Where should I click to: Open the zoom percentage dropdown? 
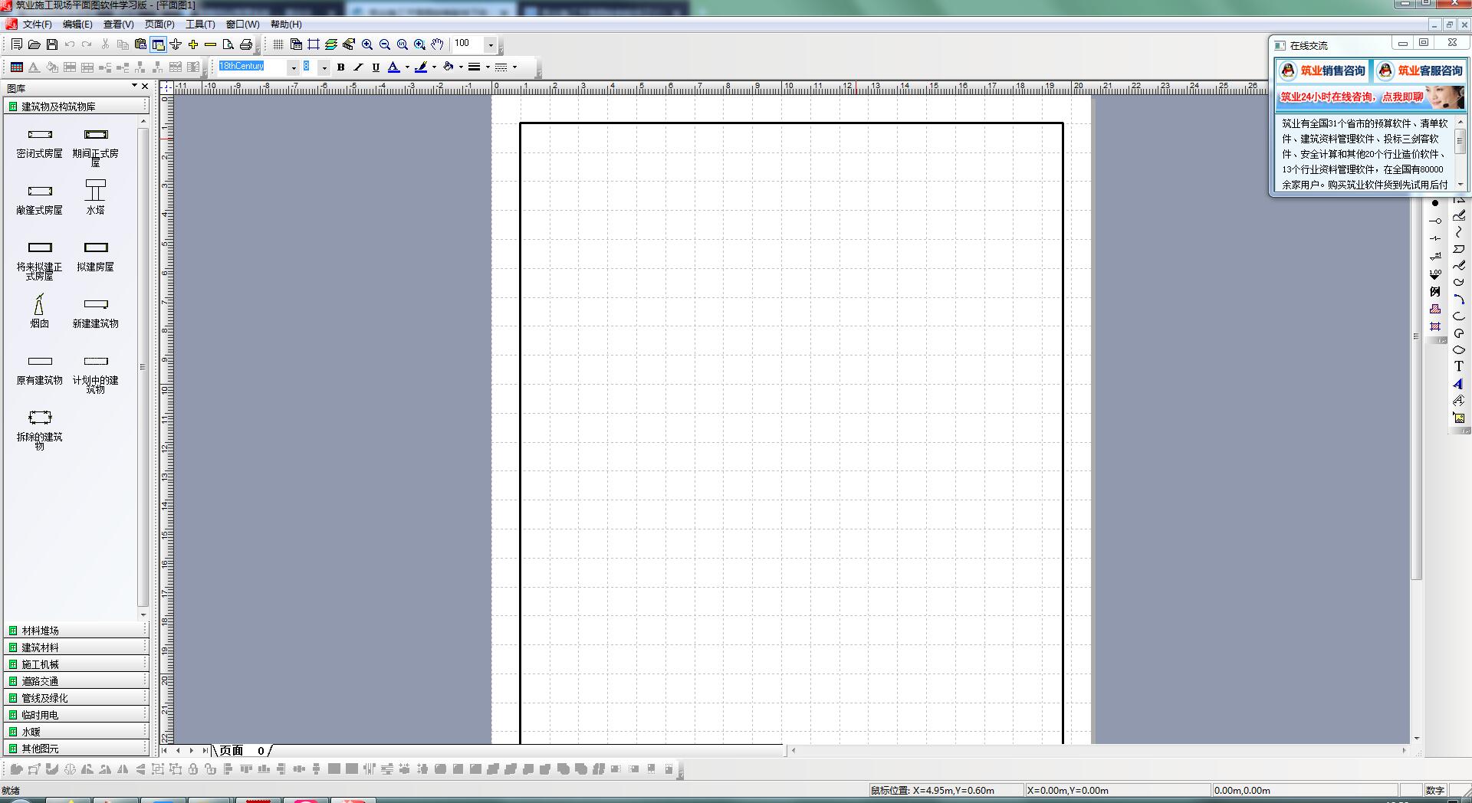[491, 44]
